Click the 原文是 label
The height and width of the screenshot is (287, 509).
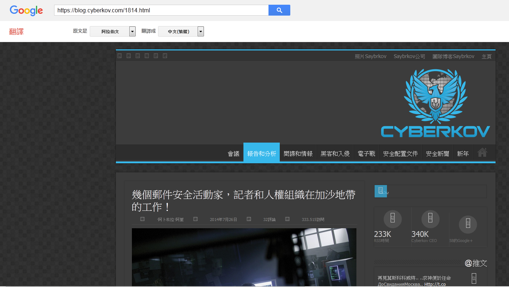coord(80,31)
